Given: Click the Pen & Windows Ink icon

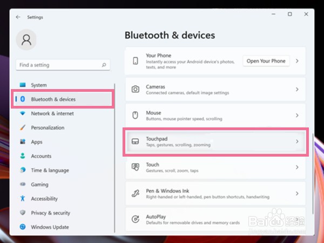Looking at the screenshot, I should (x=136, y=193).
